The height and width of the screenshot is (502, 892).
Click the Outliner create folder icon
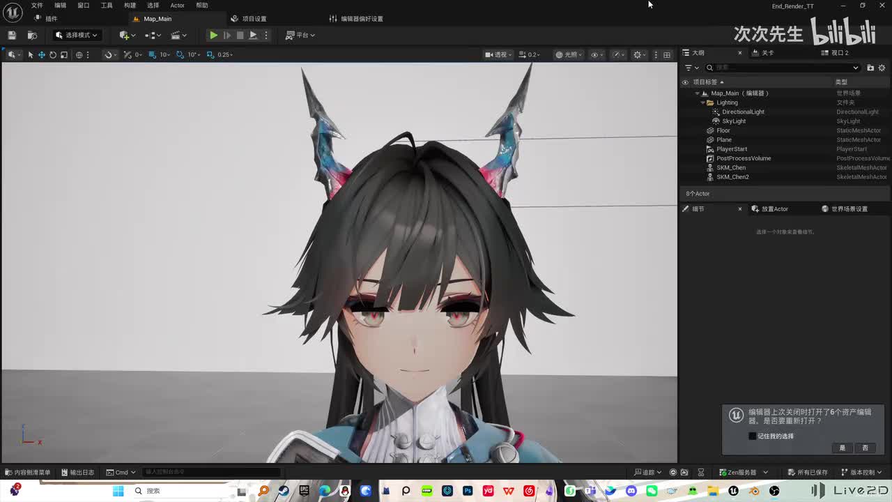[870, 68]
